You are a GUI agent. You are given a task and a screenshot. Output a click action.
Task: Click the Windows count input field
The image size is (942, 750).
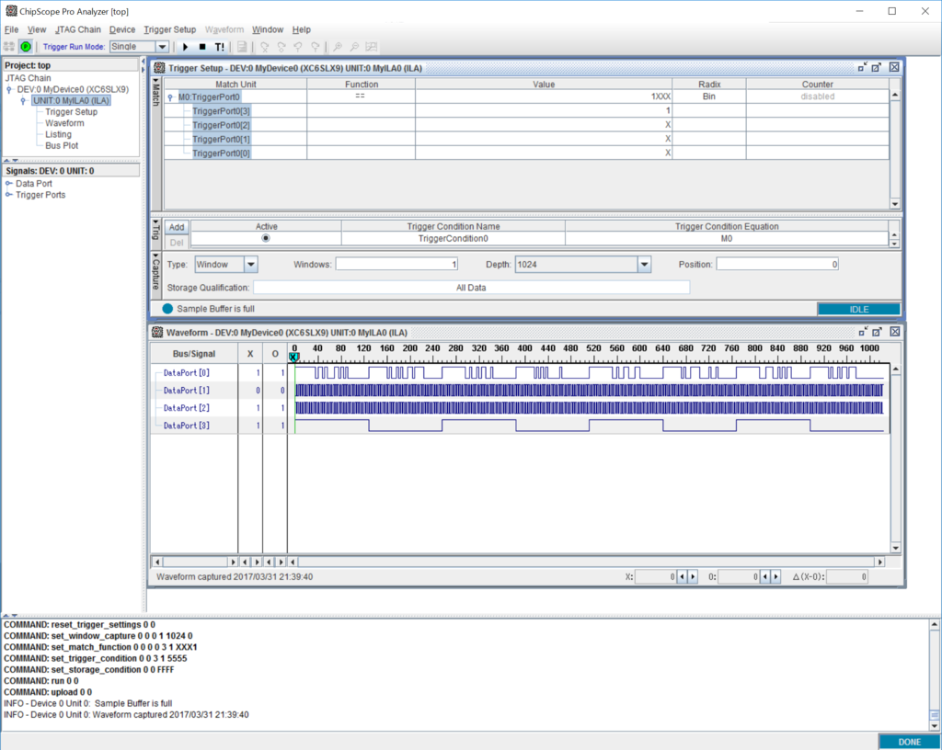[x=396, y=264]
